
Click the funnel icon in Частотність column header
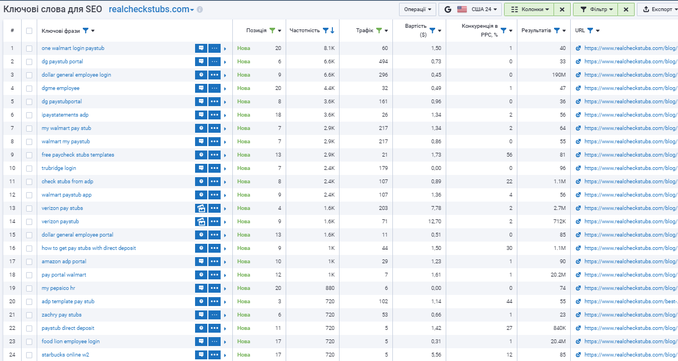[326, 31]
